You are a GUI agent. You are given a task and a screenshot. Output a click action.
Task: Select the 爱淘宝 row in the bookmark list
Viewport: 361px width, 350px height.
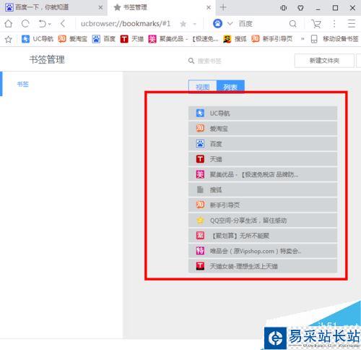click(263, 129)
